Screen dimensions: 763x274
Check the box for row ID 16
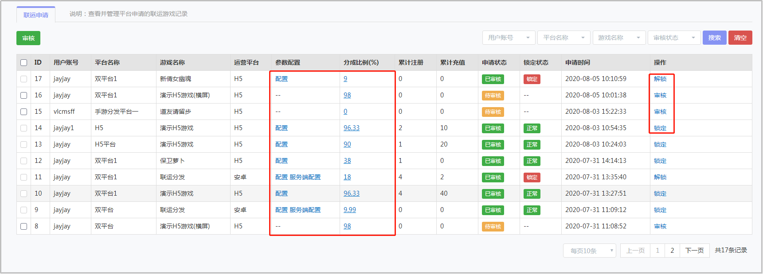point(24,96)
